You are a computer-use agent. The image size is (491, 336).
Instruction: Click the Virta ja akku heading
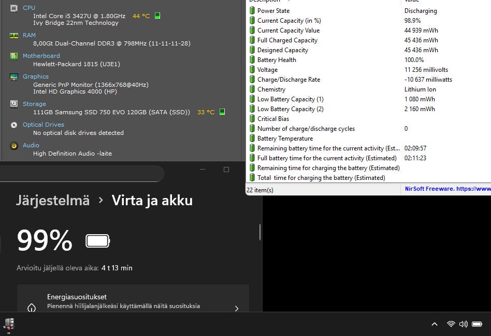coord(152,201)
